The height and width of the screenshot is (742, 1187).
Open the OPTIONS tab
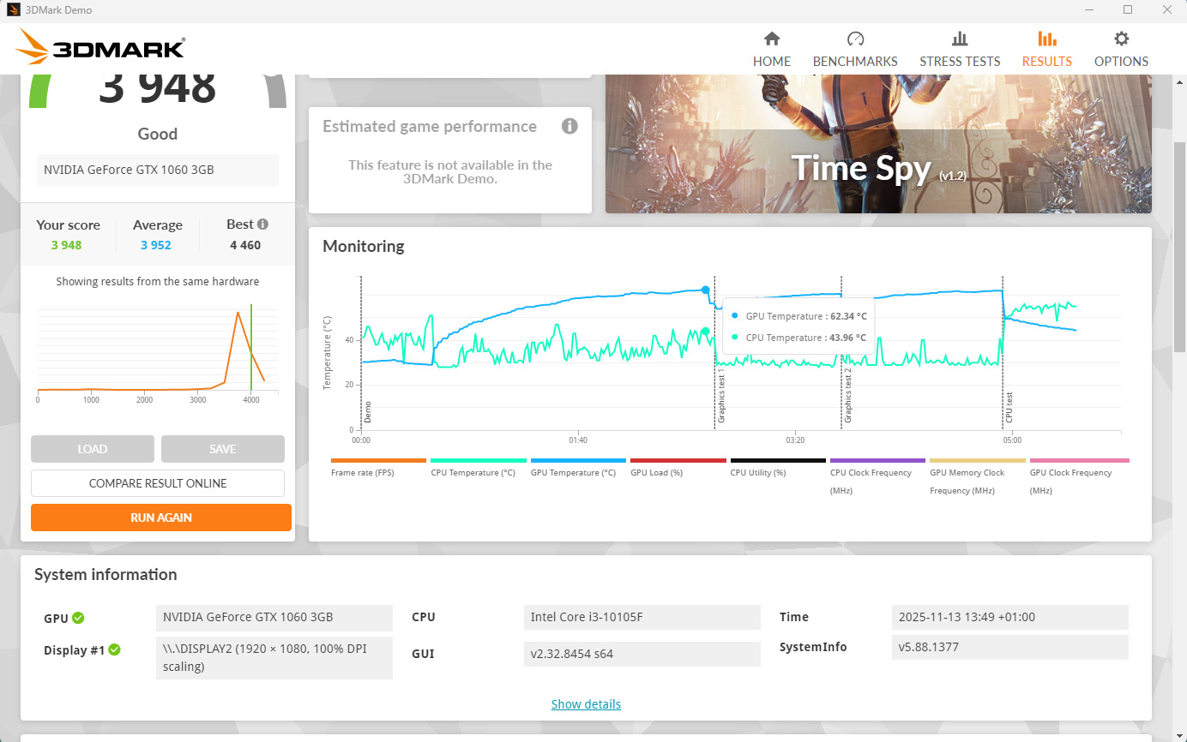coord(1121,50)
